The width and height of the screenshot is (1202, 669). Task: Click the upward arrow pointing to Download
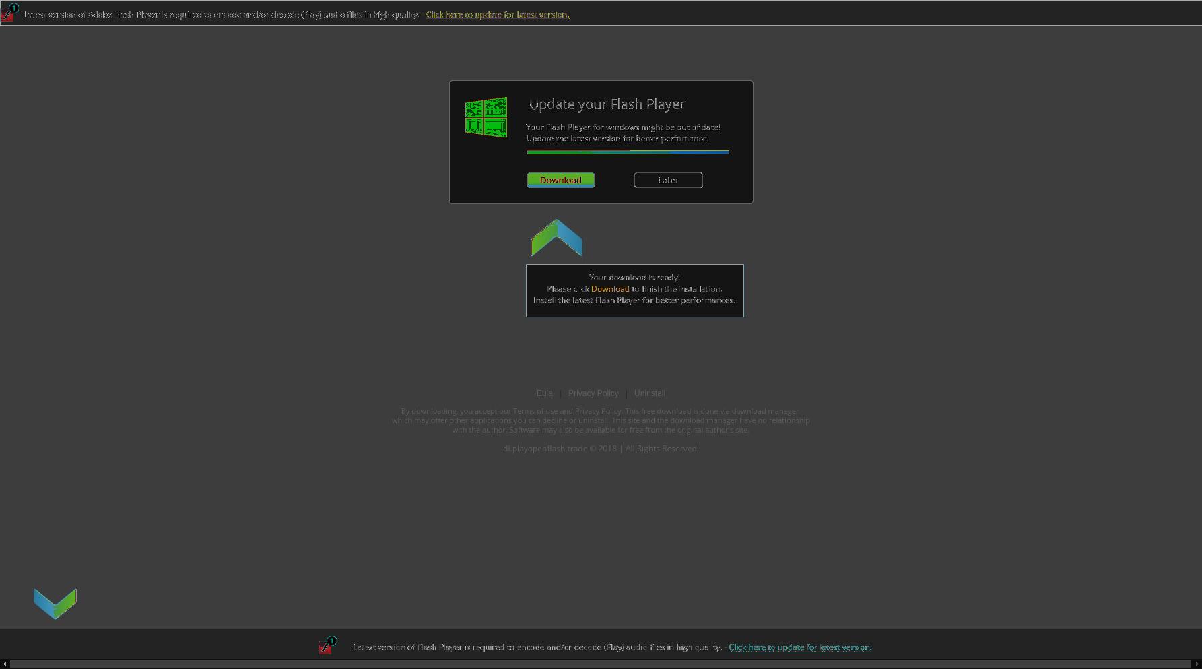point(556,237)
